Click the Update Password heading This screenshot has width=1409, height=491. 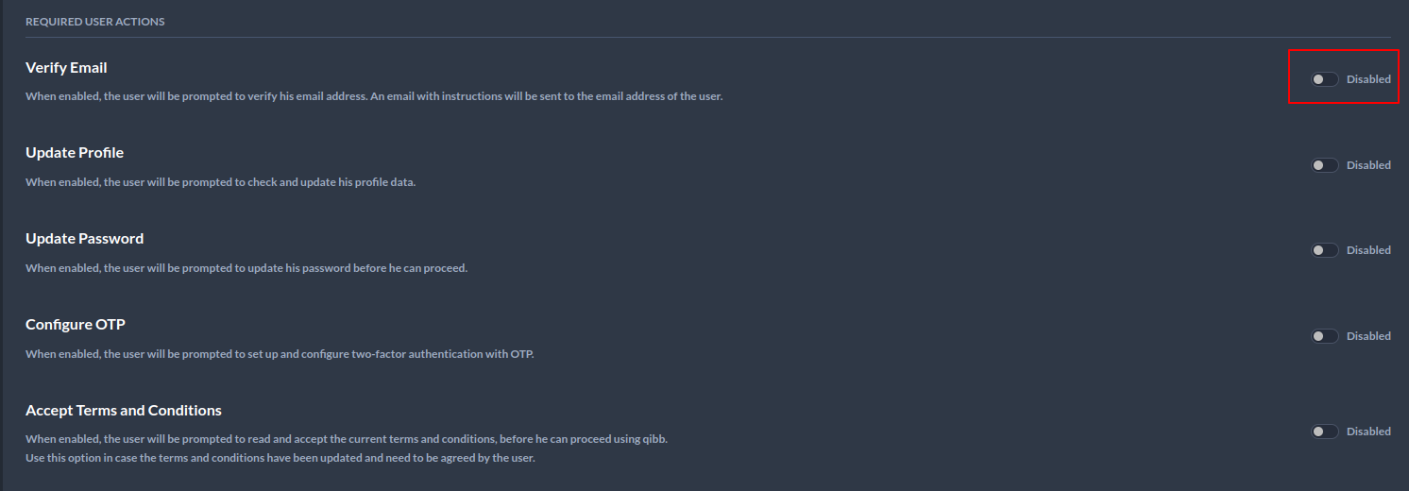84,239
